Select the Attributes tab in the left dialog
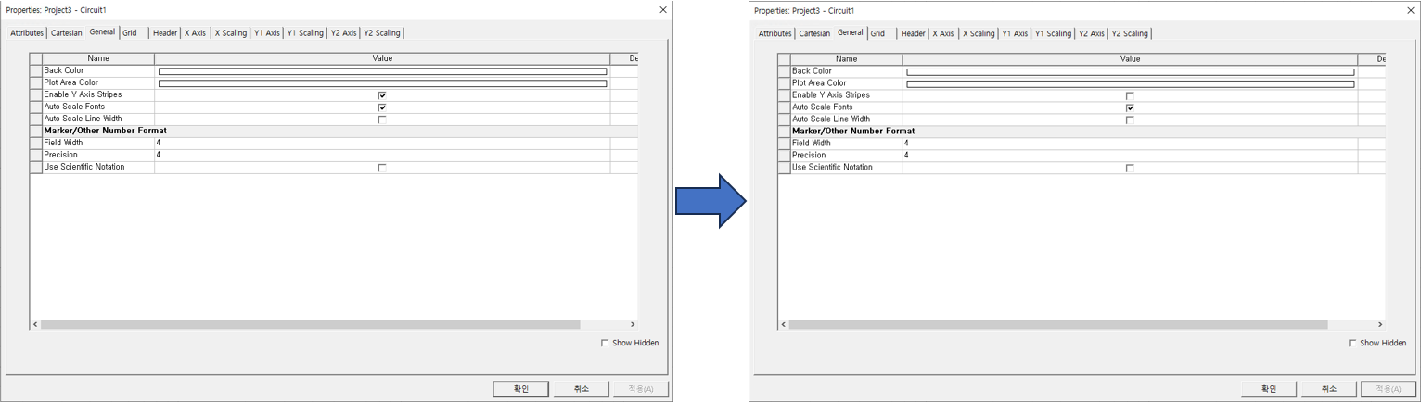The width and height of the screenshot is (1421, 402). tap(27, 33)
